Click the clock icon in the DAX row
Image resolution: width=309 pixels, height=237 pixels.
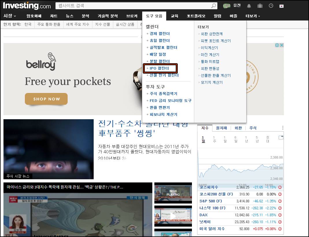280,215
